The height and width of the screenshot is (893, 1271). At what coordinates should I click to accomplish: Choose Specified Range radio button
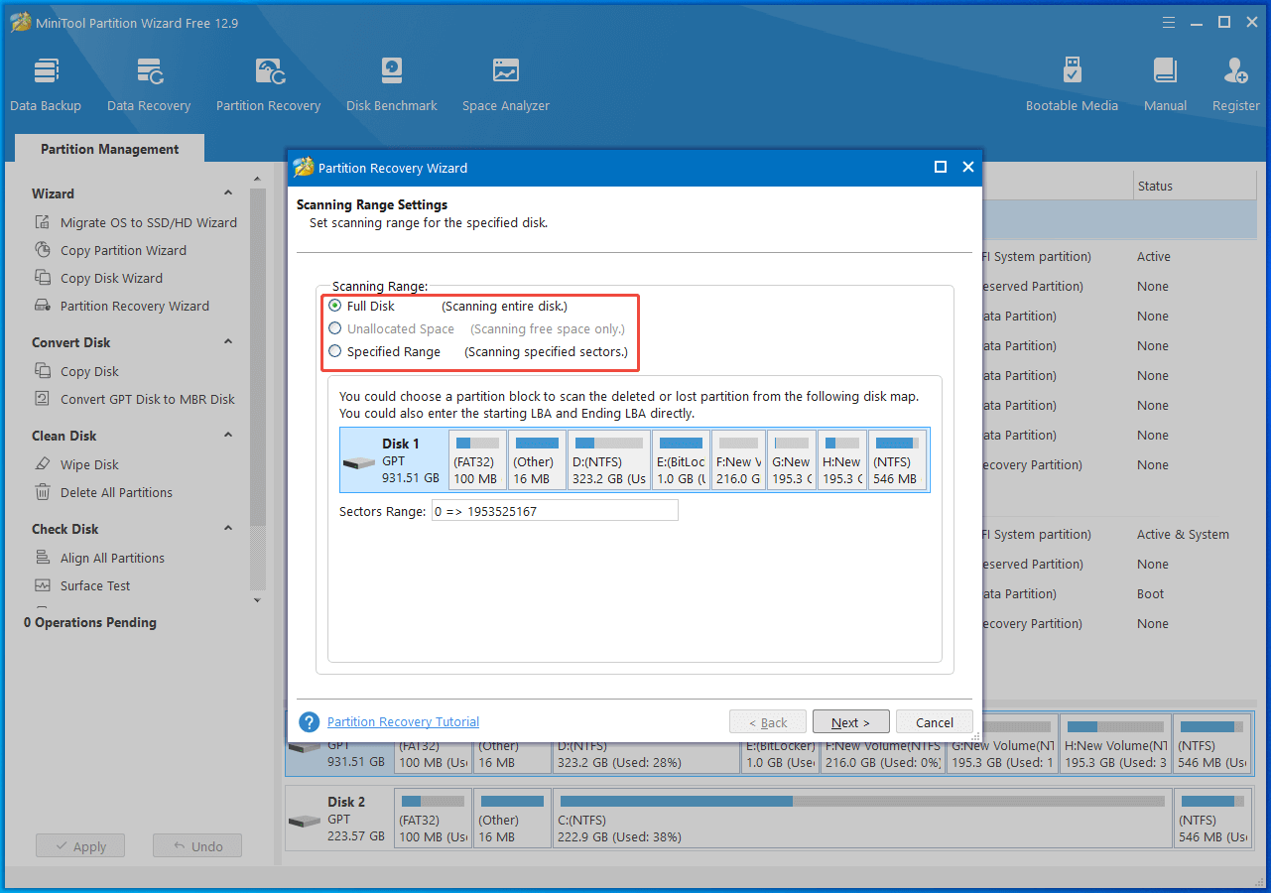point(335,351)
